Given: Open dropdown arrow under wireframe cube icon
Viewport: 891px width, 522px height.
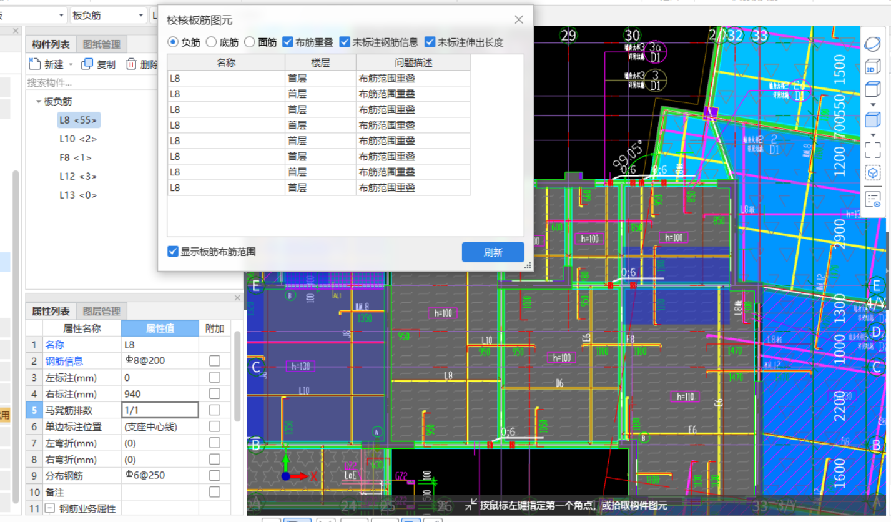Looking at the screenshot, I should tap(873, 104).
